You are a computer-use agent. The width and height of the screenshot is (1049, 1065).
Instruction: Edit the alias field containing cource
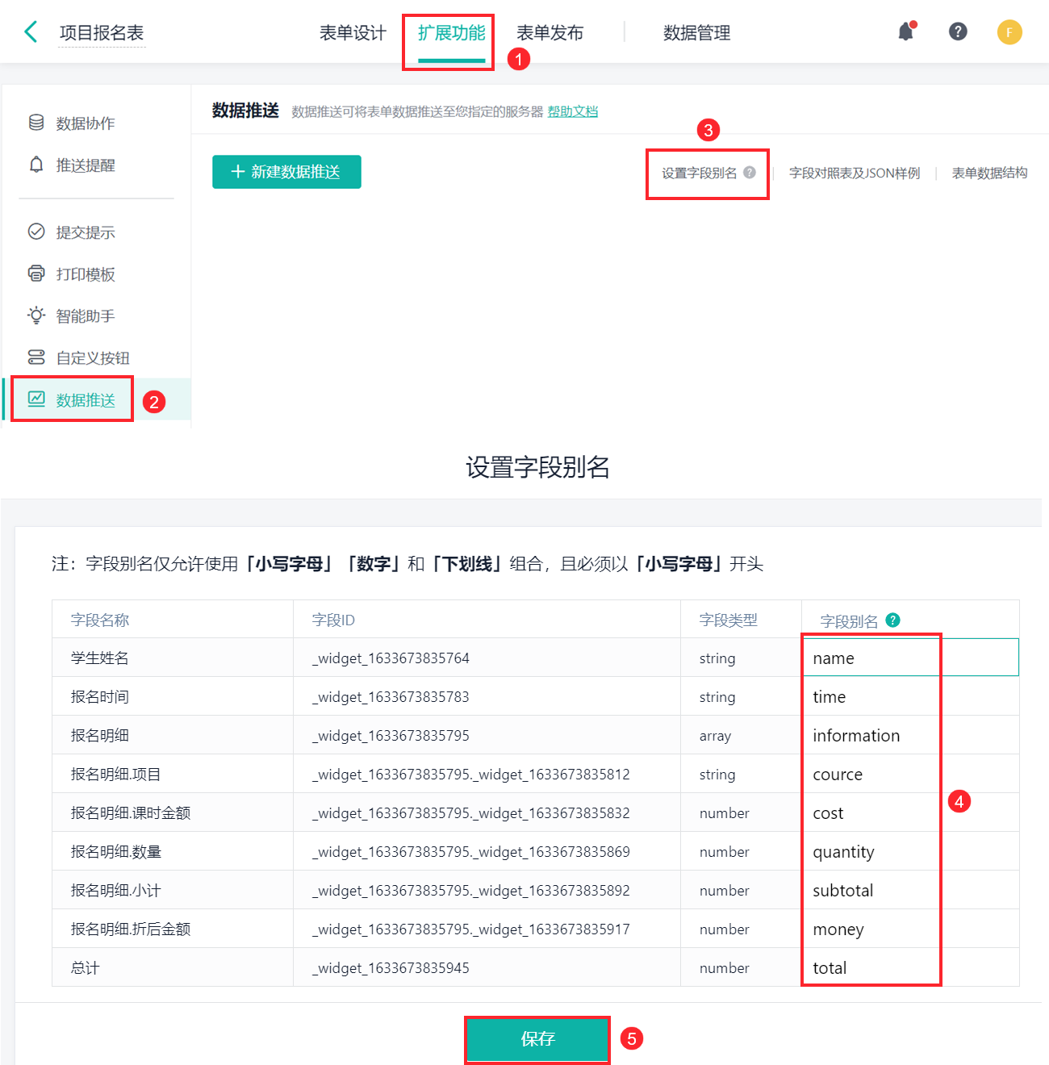pyautogui.click(x=910, y=774)
